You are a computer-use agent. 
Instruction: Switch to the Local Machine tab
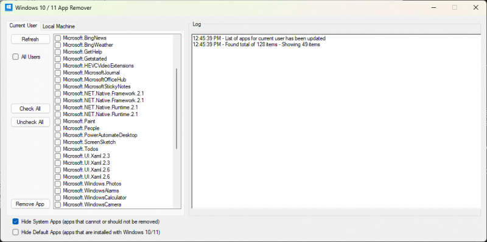click(58, 26)
